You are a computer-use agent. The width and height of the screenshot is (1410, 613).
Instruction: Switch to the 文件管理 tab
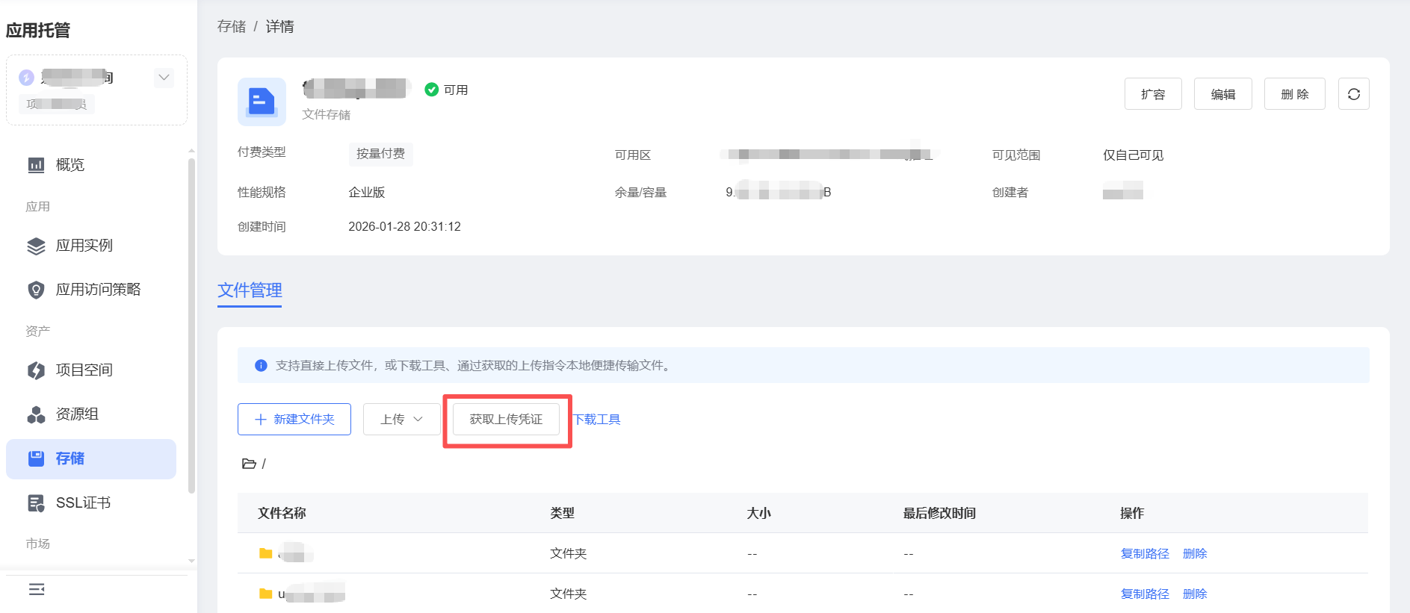point(250,290)
